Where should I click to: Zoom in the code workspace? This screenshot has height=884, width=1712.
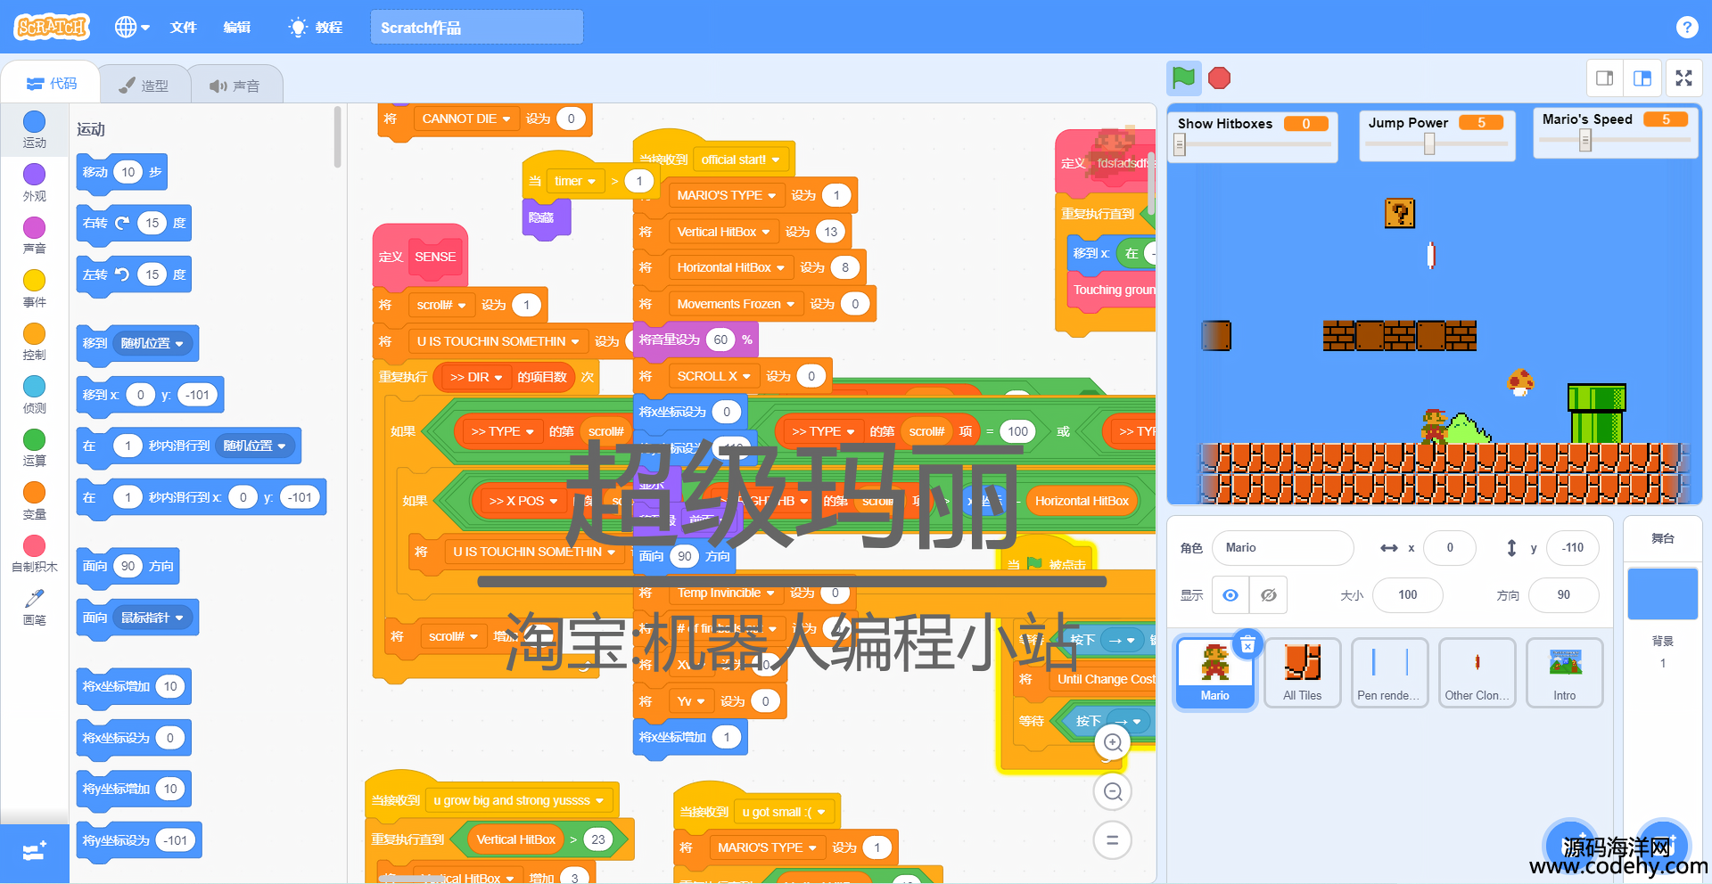tap(1113, 742)
